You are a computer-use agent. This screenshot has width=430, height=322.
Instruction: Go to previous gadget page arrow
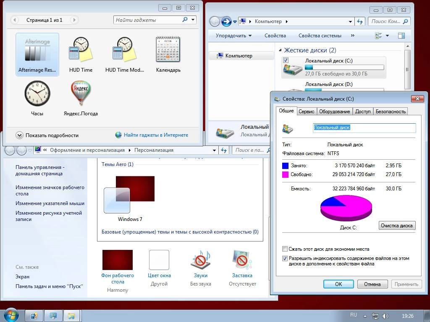click(x=15, y=20)
